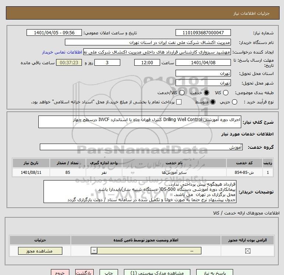Click the استان محل تحویل field
This screenshot has height=275, width=284.
point(203,73)
